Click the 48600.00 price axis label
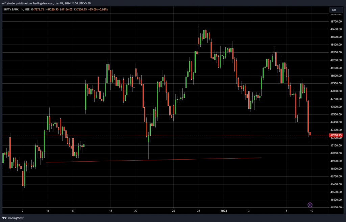Viewport: 346px width, 222px height. [336, 29]
